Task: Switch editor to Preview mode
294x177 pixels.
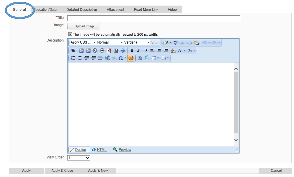Action: [122, 150]
